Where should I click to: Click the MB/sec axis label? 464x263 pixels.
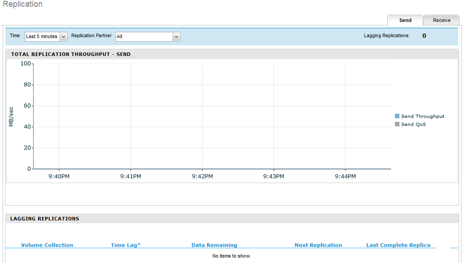coord(11,116)
